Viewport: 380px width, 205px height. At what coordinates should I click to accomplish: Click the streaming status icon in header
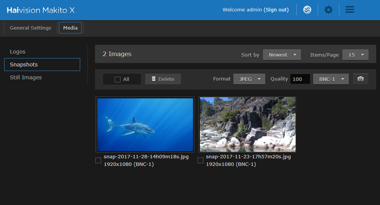(x=307, y=10)
